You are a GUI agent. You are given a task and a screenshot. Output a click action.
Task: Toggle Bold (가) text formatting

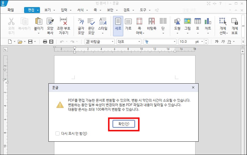217,42
